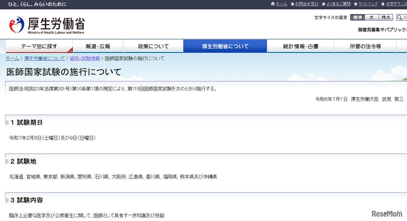Select 標準 text size
This screenshot has width=407, height=221.
pos(357,17)
